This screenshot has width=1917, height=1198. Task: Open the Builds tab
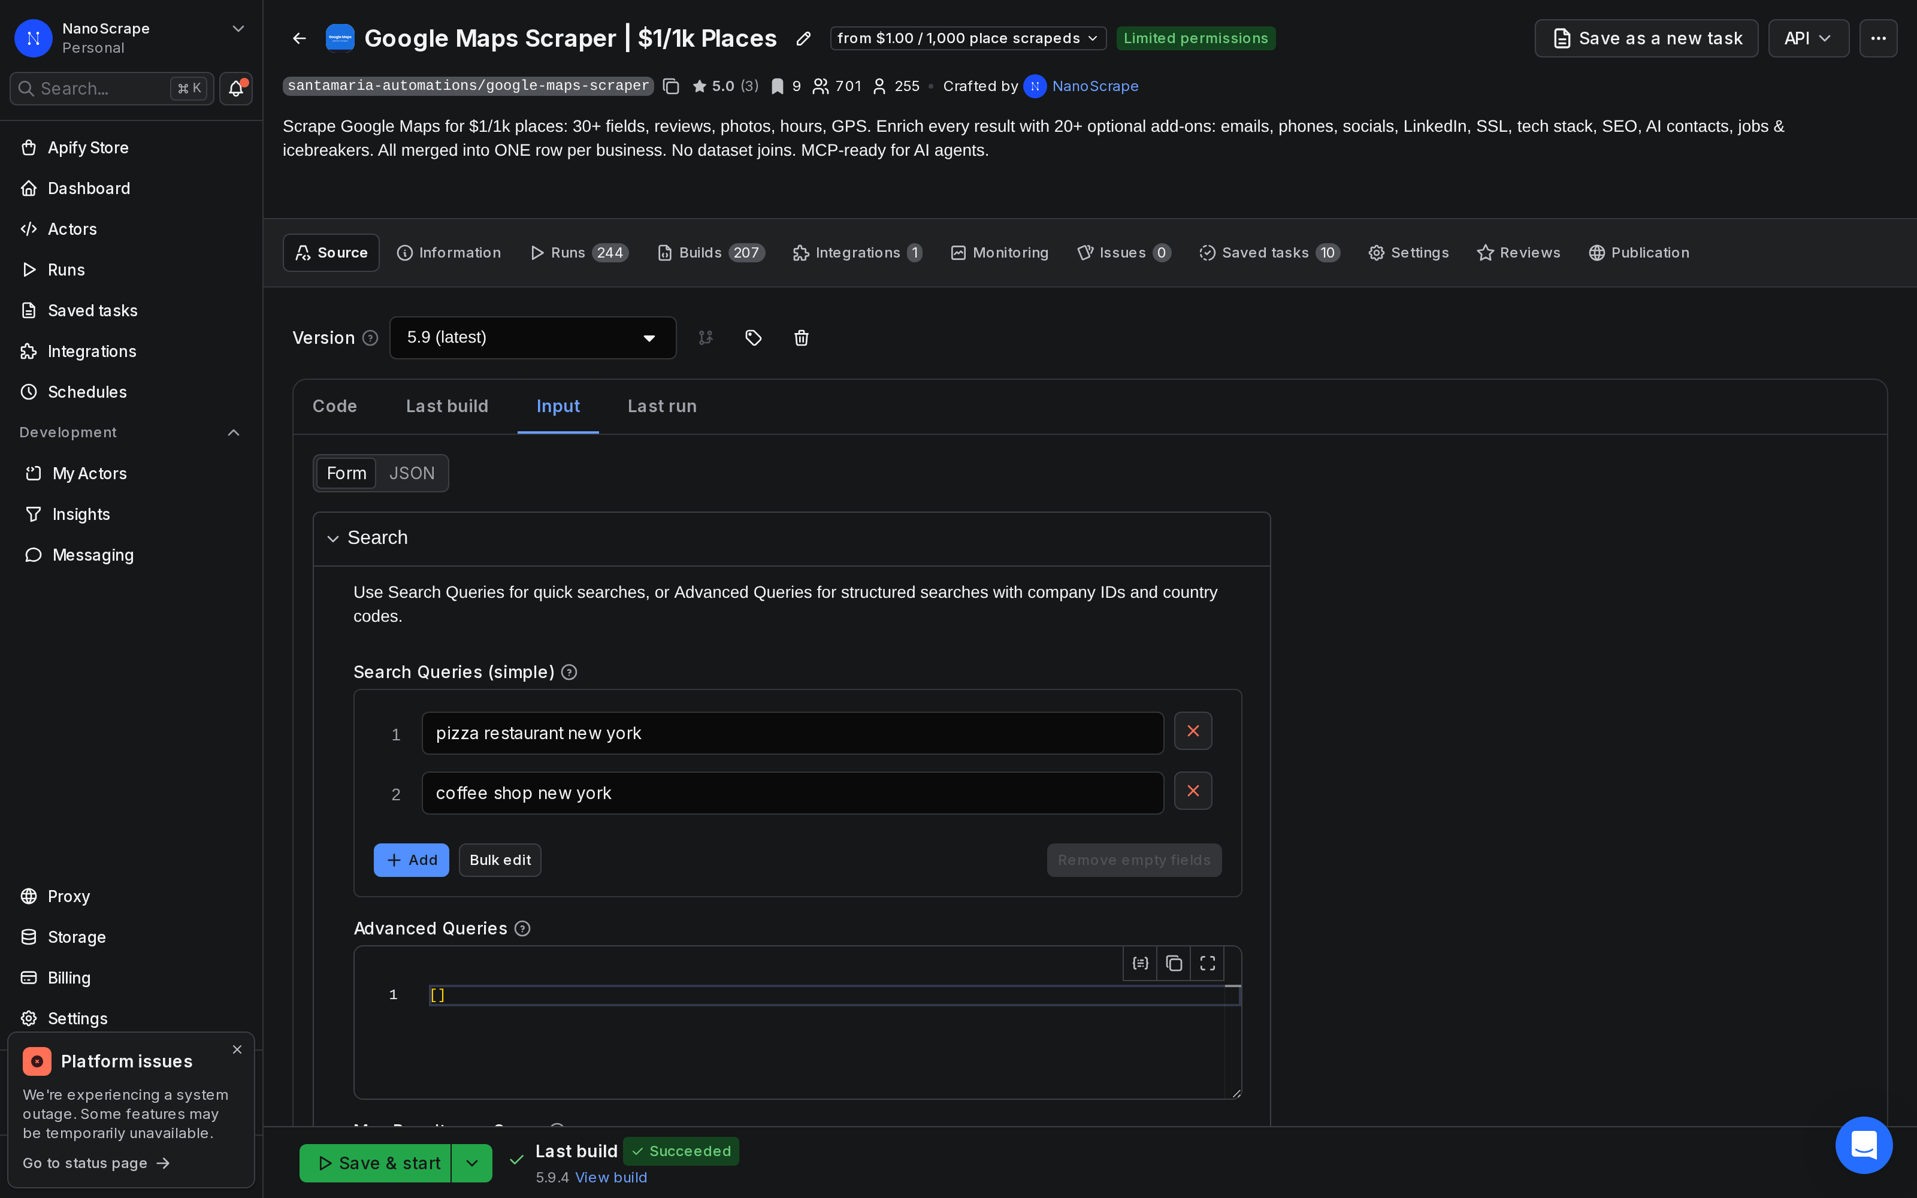[710, 253]
